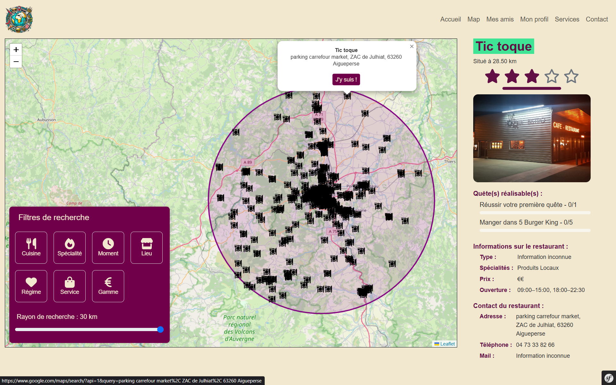Open the Cuisine filter
The height and width of the screenshot is (385, 616).
[31, 248]
